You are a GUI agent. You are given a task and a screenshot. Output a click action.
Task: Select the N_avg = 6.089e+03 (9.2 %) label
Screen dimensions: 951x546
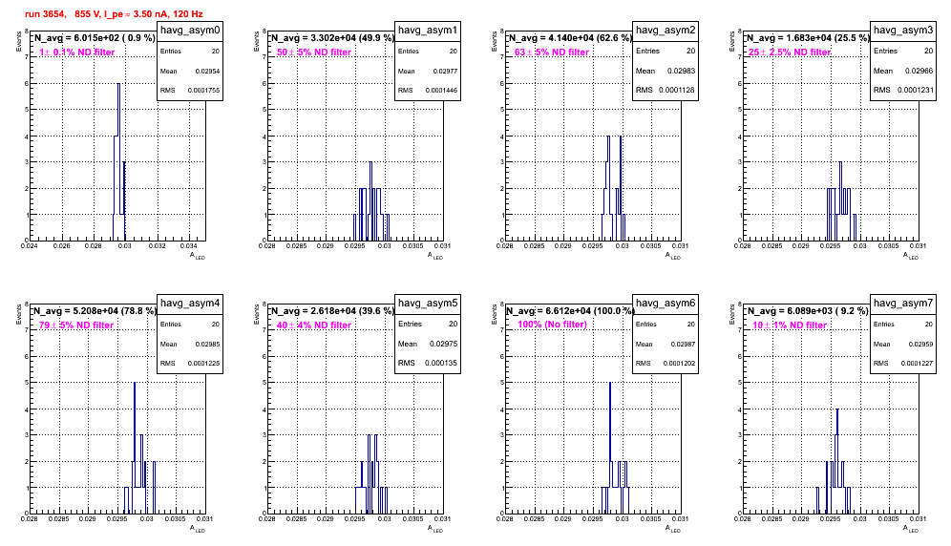point(808,311)
